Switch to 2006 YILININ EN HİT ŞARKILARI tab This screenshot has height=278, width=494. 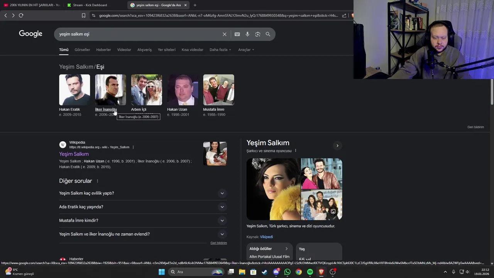point(32,5)
